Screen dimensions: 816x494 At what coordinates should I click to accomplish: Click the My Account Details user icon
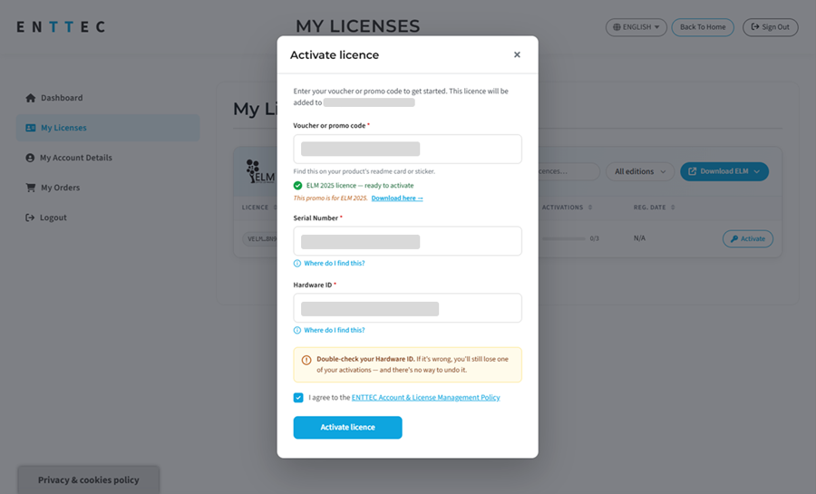click(30, 158)
